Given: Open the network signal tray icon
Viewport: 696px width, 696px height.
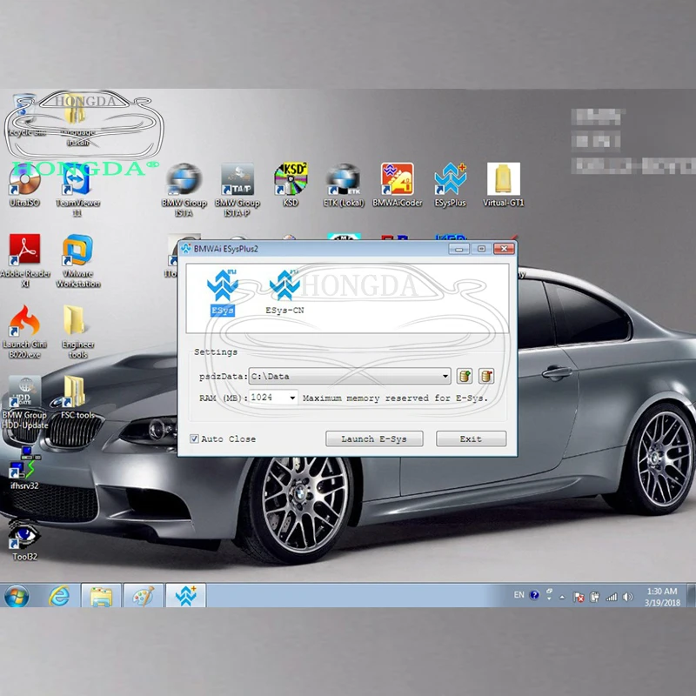Looking at the screenshot, I should pos(612,597).
